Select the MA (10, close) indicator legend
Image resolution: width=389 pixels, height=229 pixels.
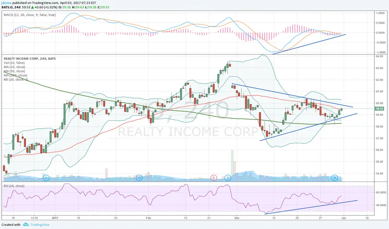coord(14,67)
